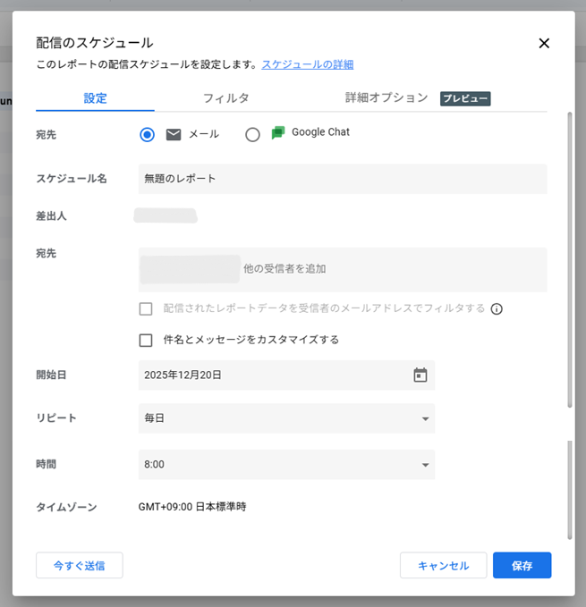The width and height of the screenshot is (586, 607).
Task: Select the Google Chat radio button
Action: 252,134
